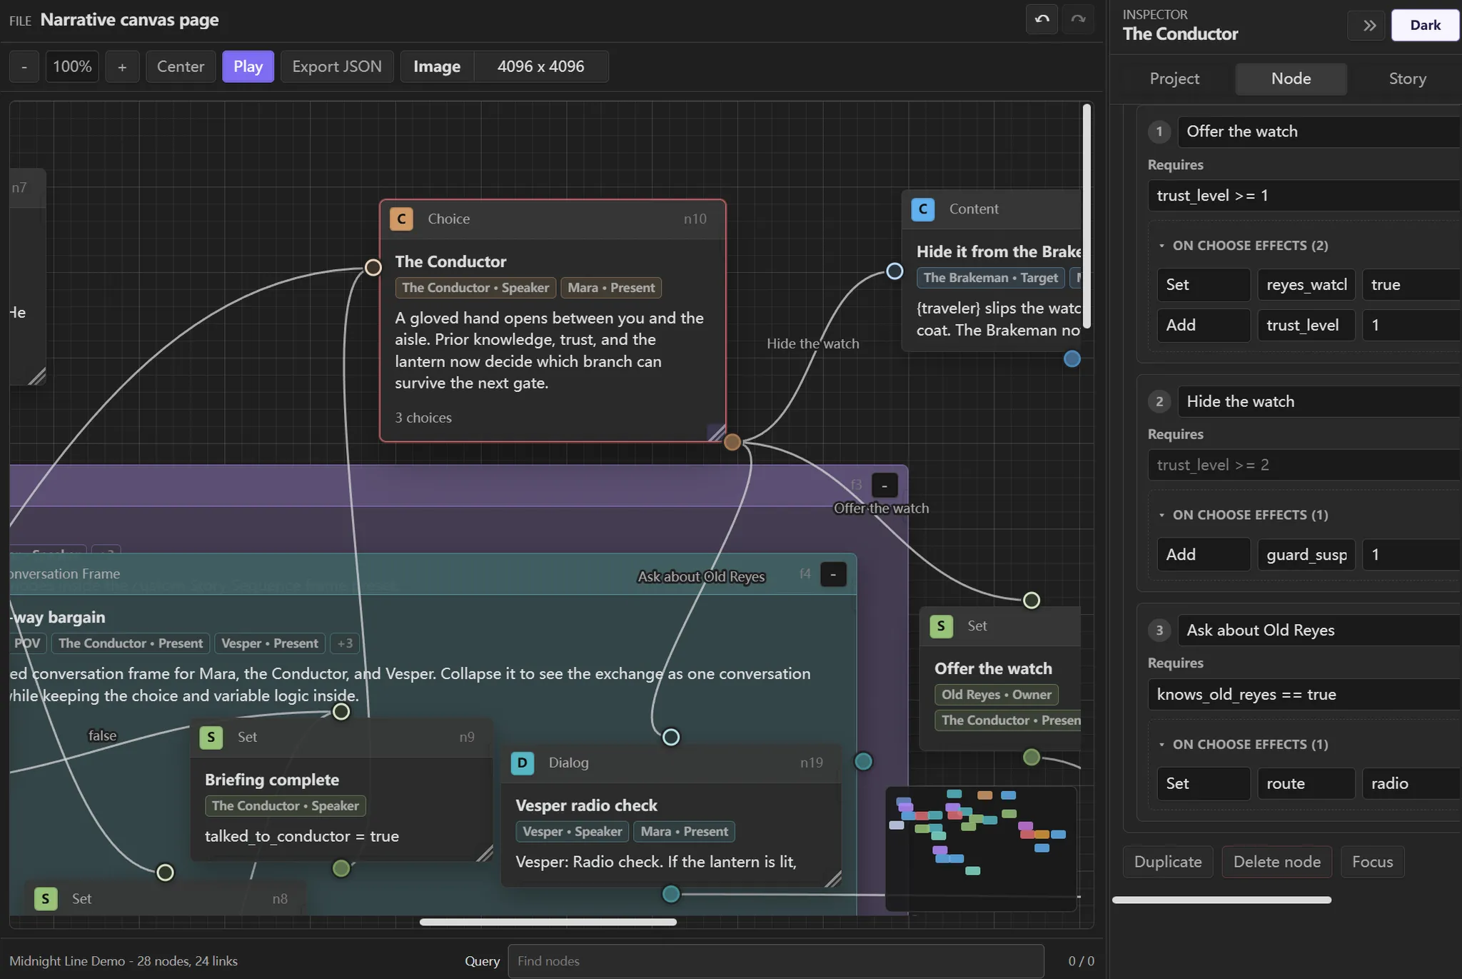Click the Find nodes query field

tap(776, 961)
